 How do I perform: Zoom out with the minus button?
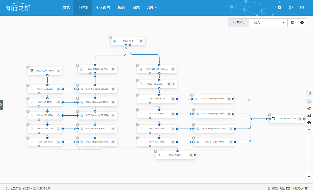coord(309,177)
